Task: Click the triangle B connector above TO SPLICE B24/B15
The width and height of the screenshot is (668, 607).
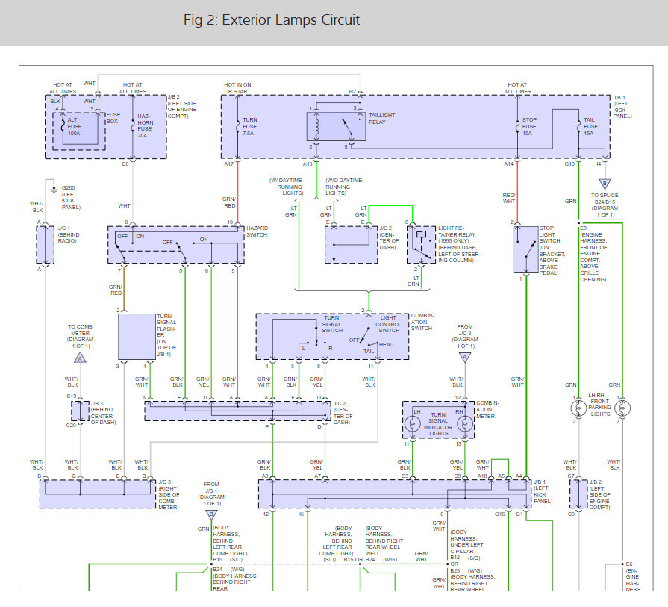Action: coord(605,184)
